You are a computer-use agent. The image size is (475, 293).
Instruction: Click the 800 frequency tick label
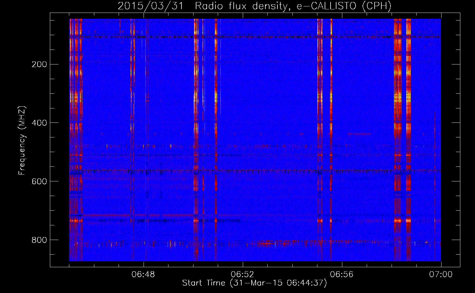(39, 240)
